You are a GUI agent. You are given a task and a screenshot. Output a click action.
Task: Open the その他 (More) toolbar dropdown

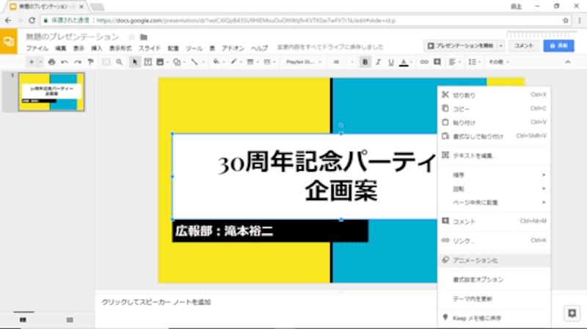[499, 62]
